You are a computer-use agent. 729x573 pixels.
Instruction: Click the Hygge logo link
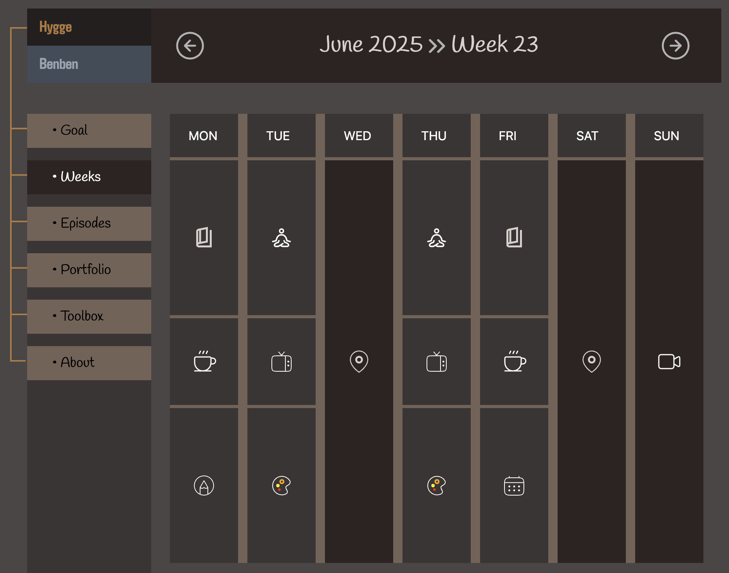click(56, 27)
